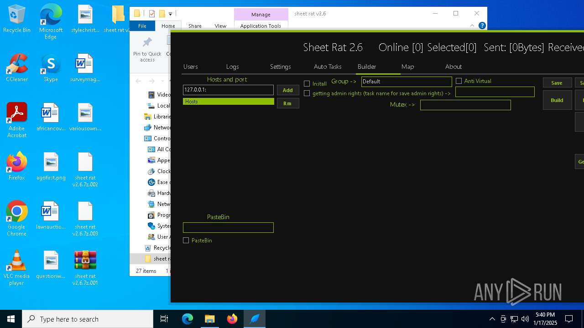
Task: Switch to the Settings tab
Action: [x=280, y=67]
